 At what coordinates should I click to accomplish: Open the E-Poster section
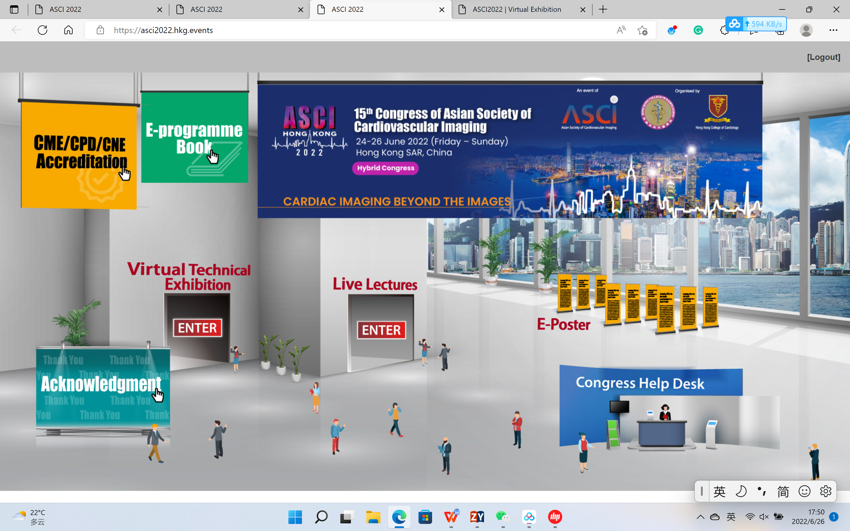tap(563, 324)
